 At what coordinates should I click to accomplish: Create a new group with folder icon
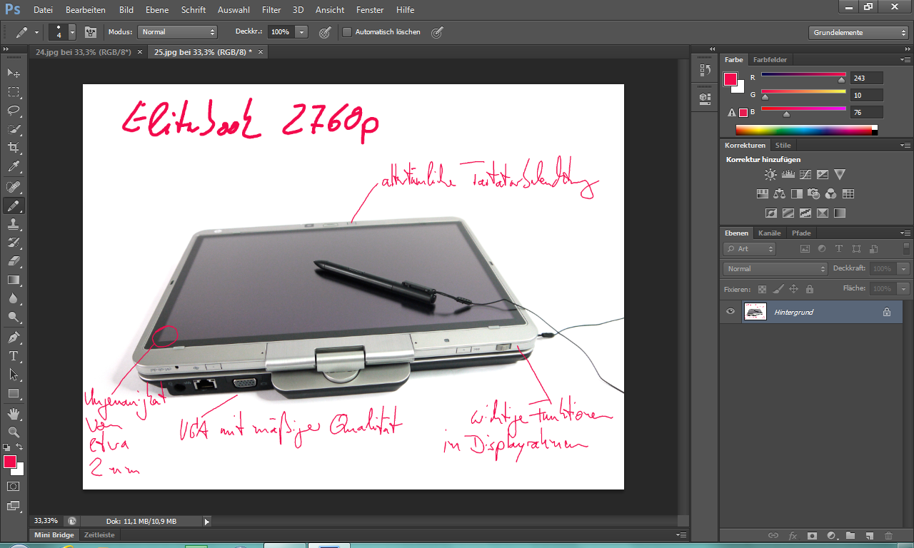(x=850, y=535)
